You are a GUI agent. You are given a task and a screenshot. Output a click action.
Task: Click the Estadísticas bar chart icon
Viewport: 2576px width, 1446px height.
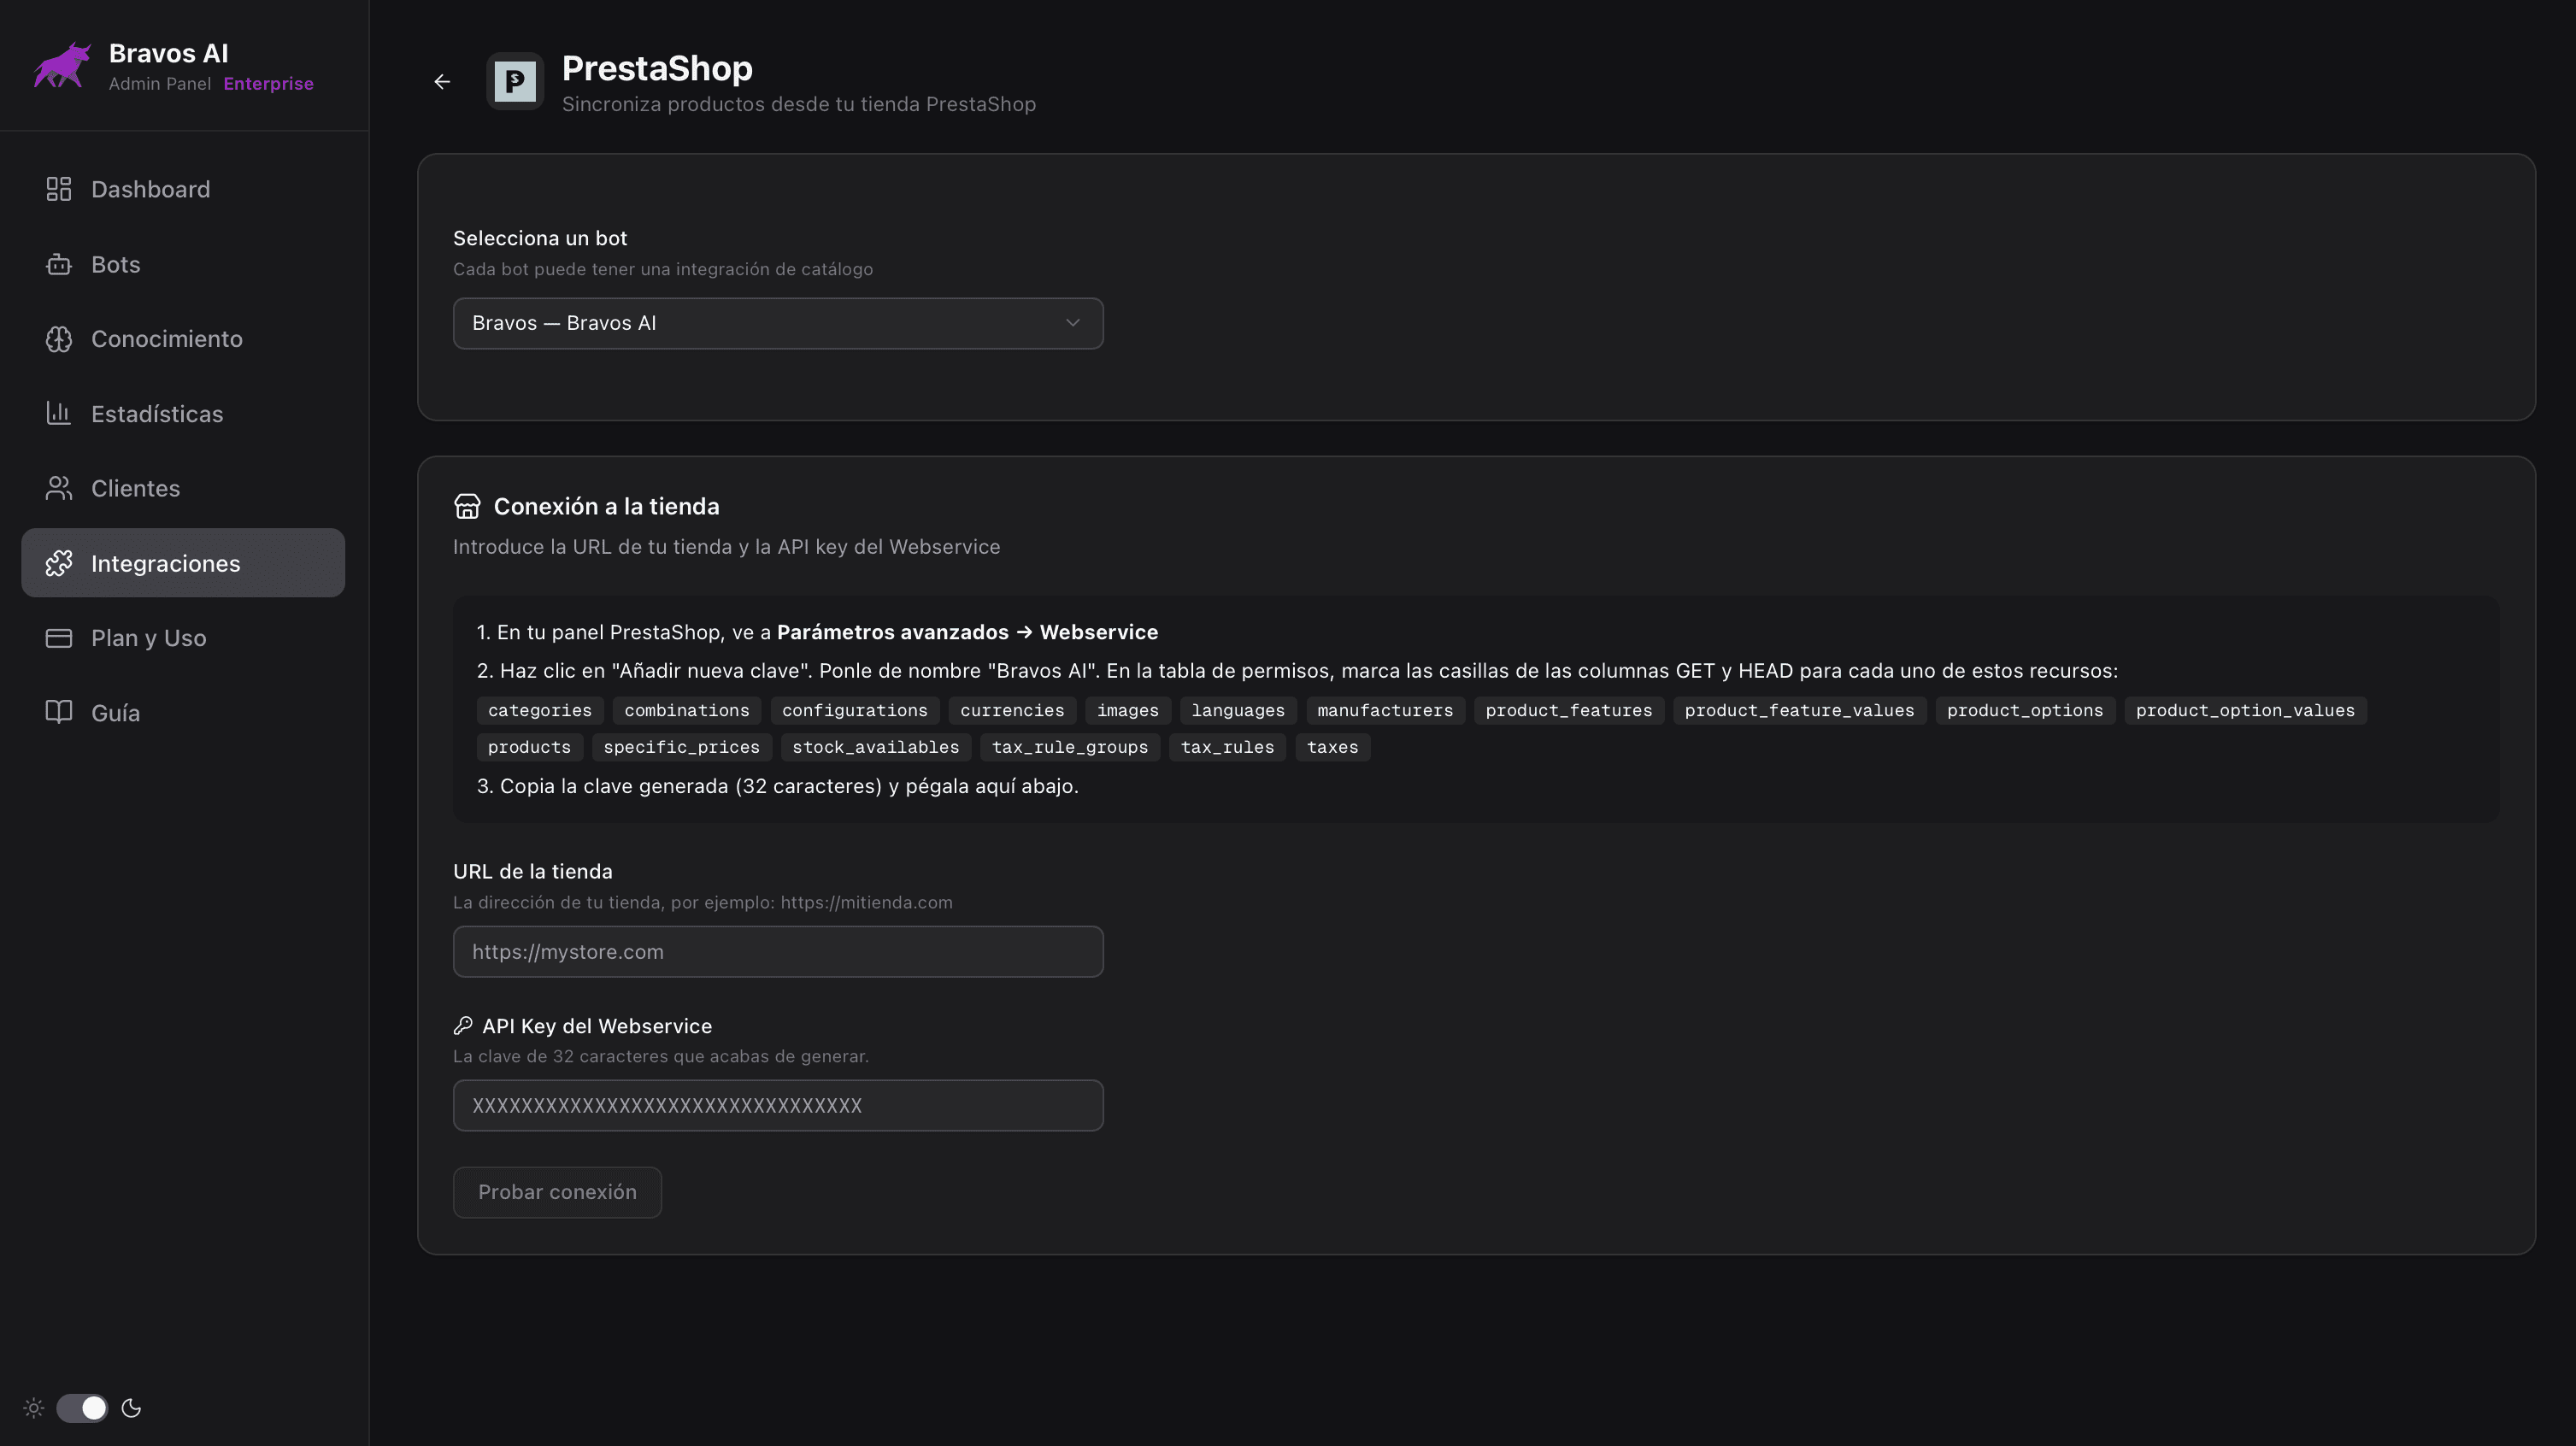(x=58, y=413)
